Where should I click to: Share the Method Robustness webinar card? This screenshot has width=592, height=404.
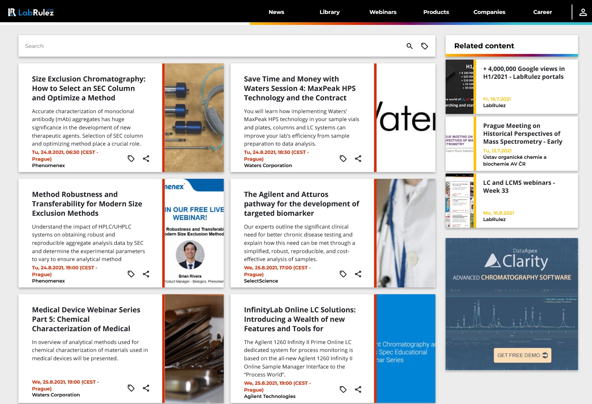click(x=146, y=274)
